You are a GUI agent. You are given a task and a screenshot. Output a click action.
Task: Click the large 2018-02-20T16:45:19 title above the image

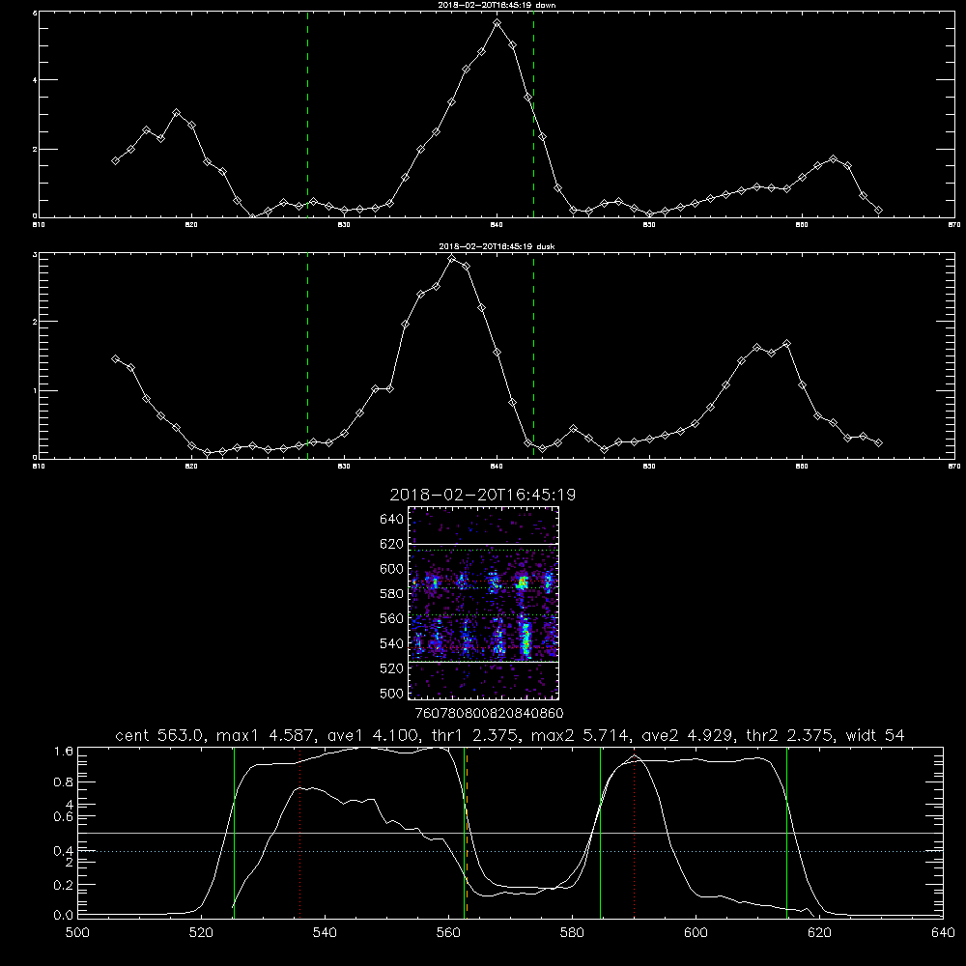coord(482,495)
